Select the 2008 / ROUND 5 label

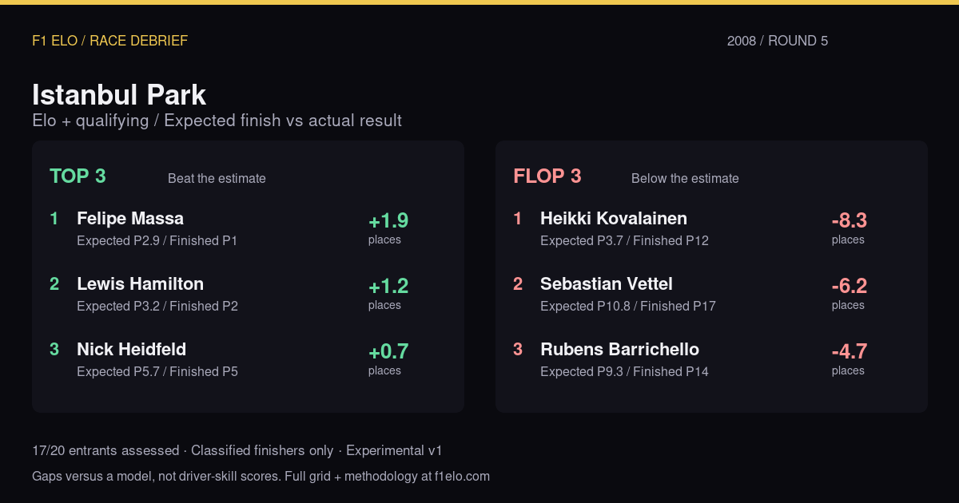(x=778, y=41)
